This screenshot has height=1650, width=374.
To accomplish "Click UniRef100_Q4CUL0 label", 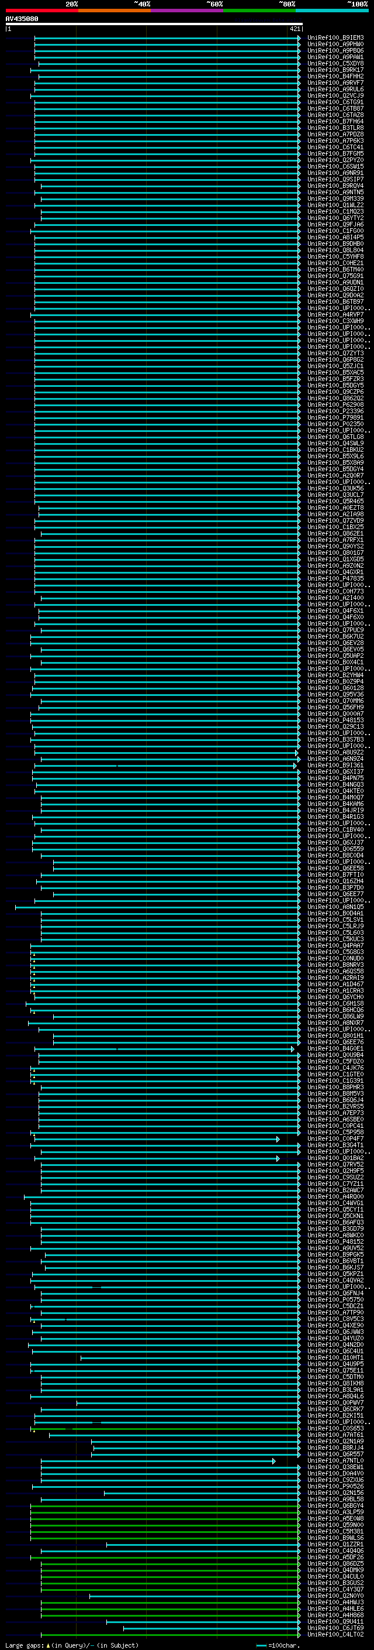I will click(x=335, y=1576).
